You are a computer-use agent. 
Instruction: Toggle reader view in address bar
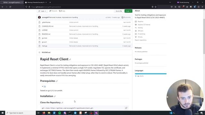[x=152, y=7]
